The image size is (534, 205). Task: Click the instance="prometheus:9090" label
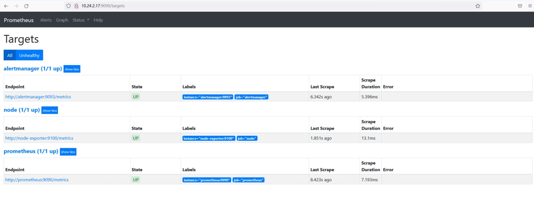pos(207,180)
